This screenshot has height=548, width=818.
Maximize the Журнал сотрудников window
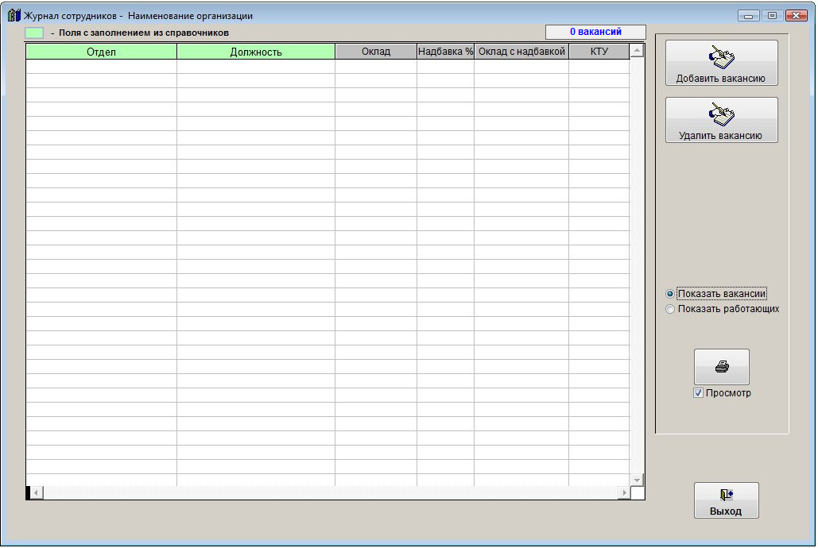[x=772, y=16]
